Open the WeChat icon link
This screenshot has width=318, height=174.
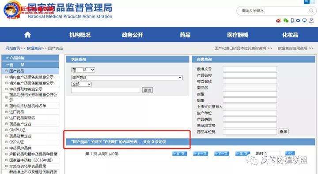286,20
